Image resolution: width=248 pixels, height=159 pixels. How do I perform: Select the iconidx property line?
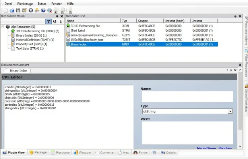(28, 87)
